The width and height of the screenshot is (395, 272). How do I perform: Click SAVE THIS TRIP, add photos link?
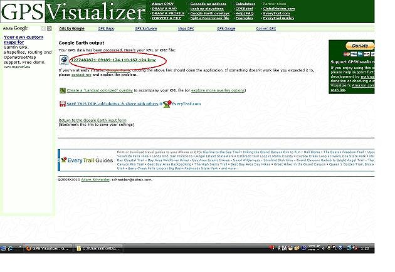click(x=112, y=104)
